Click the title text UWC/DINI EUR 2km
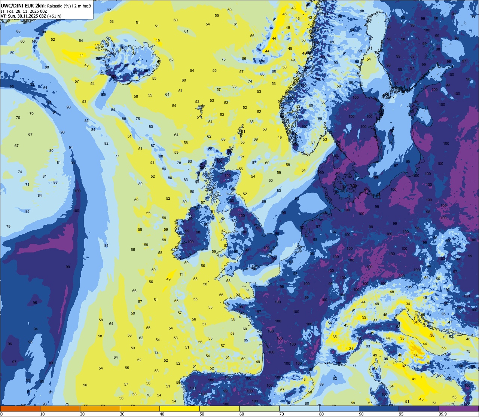The width and height of the screenshot is (479, 417). click(x=23, y=5)
